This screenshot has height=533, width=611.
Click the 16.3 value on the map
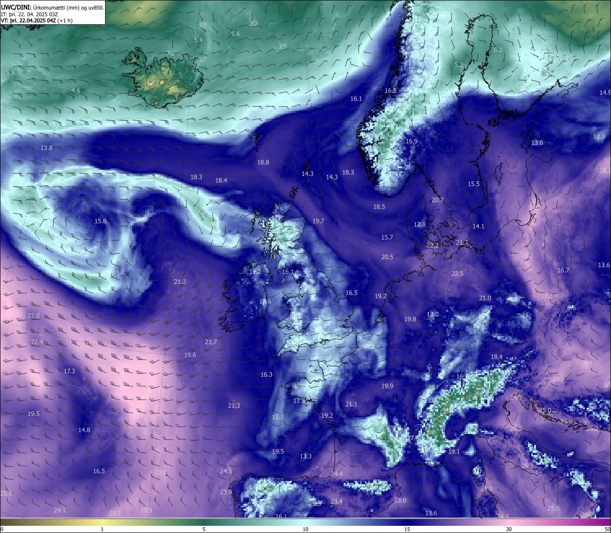coord(266,375)
